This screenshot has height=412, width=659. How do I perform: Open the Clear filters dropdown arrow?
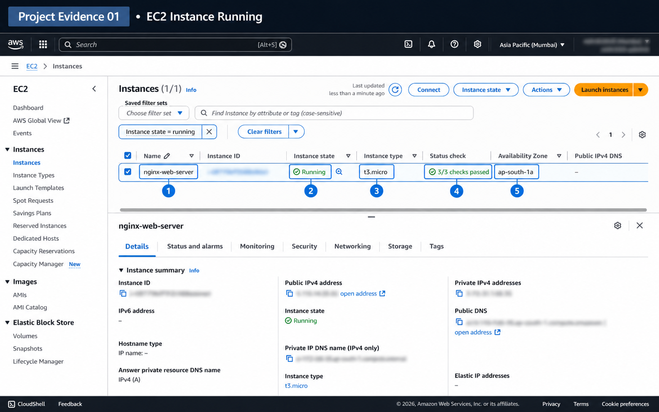(296, 132)
